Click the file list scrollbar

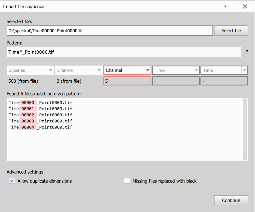[x=245, y=129]
